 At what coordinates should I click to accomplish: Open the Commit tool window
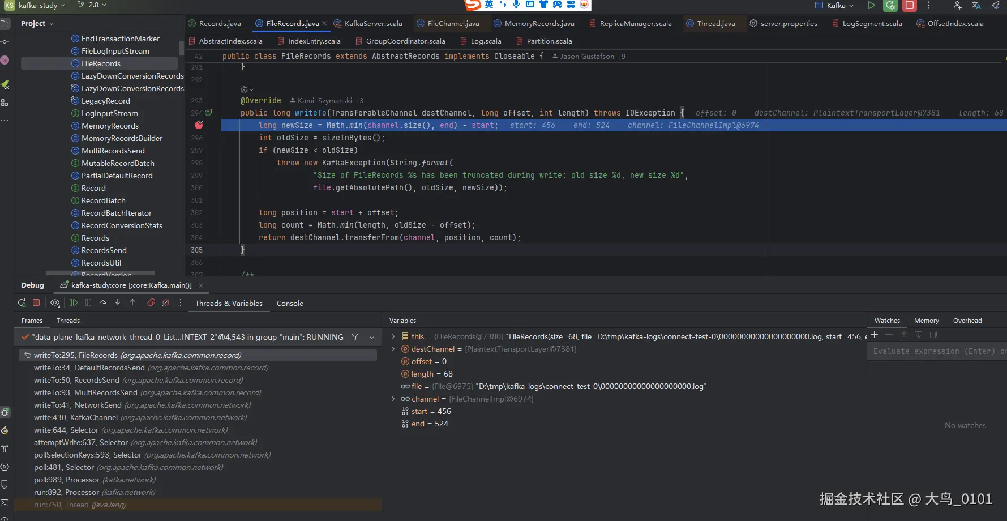coord(5,42)
